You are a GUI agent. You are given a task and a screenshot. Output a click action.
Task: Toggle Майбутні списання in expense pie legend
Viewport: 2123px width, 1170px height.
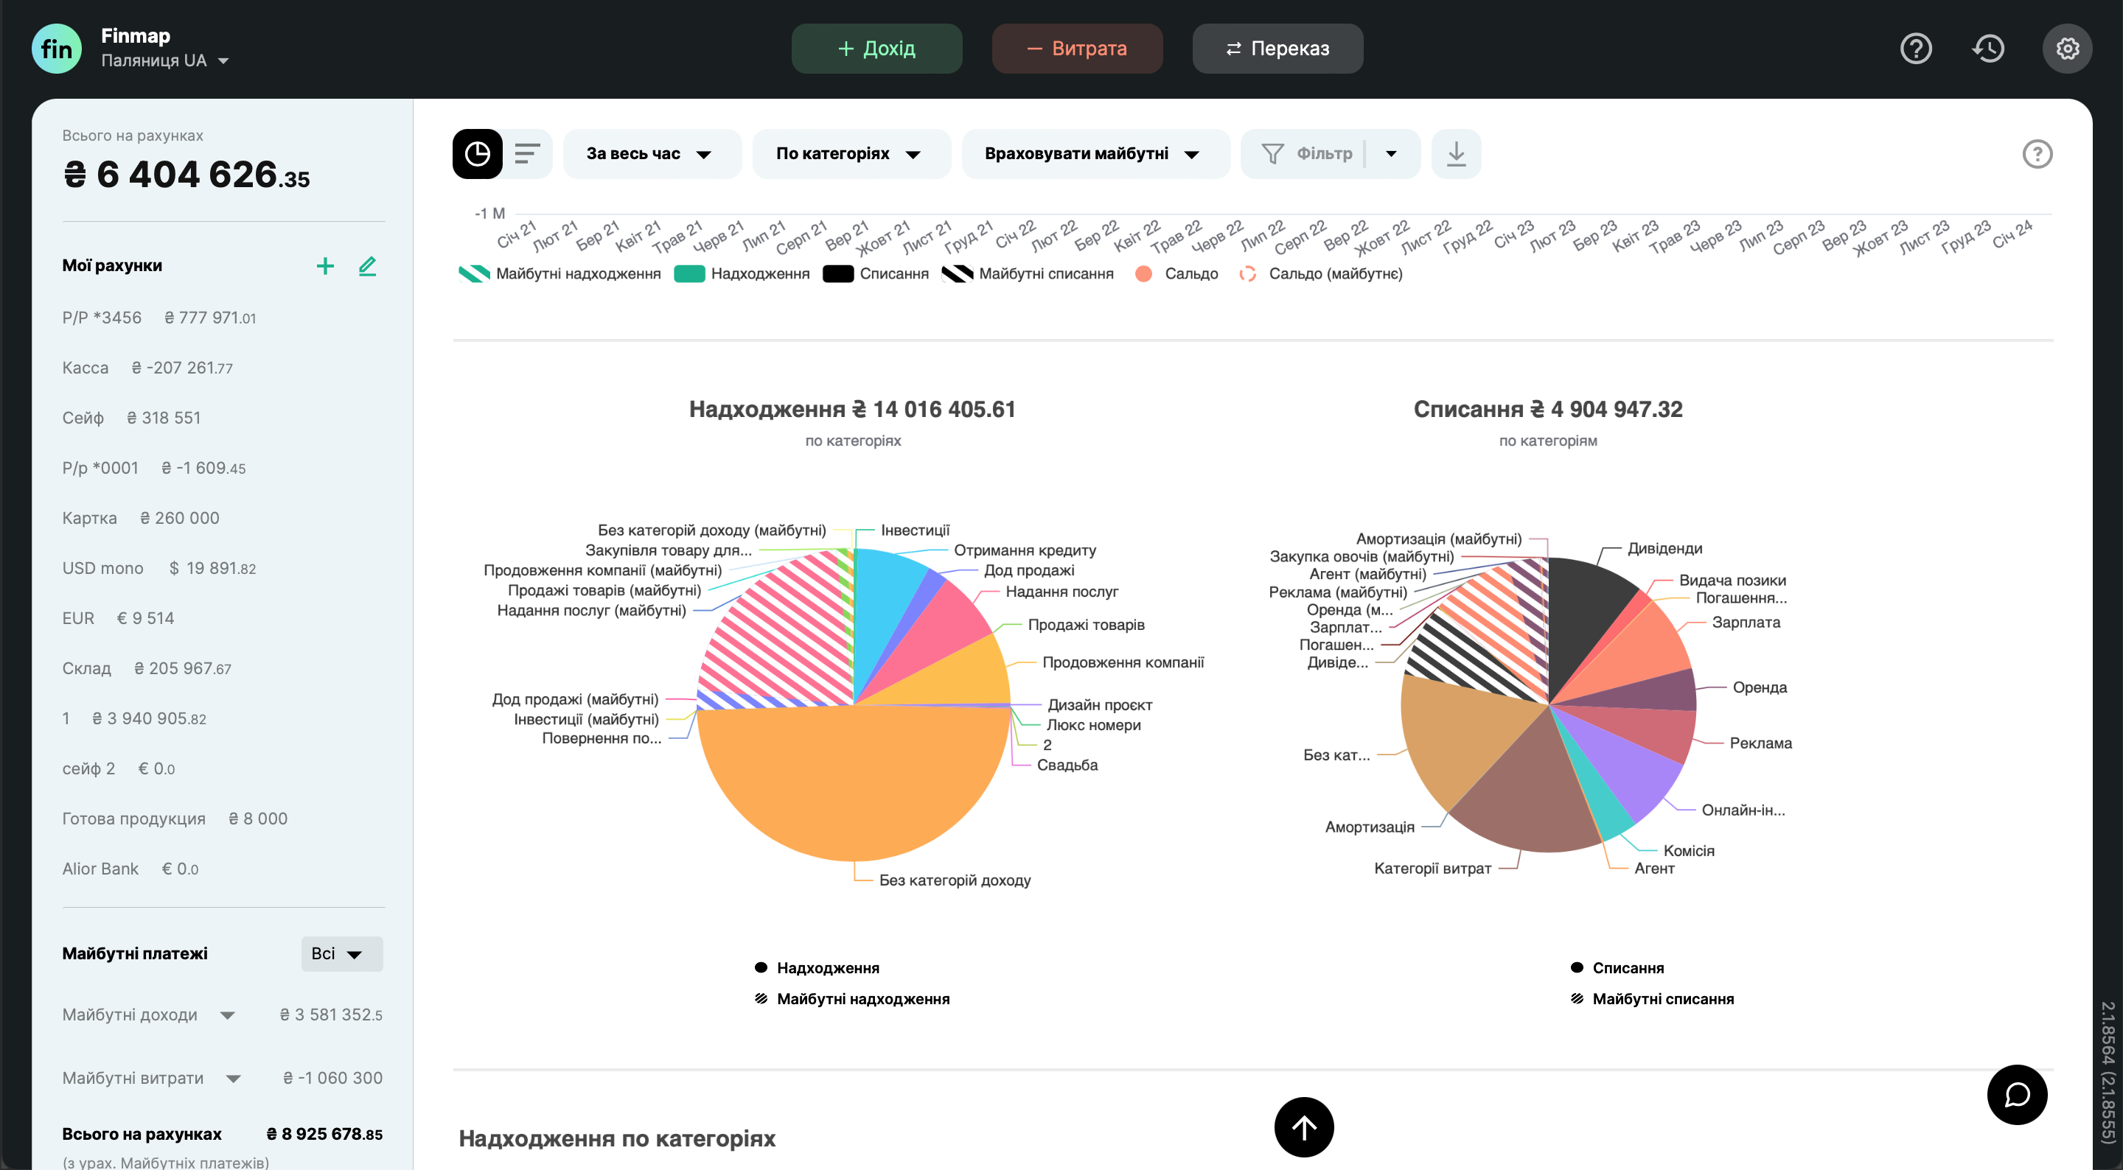point(1662,998)
